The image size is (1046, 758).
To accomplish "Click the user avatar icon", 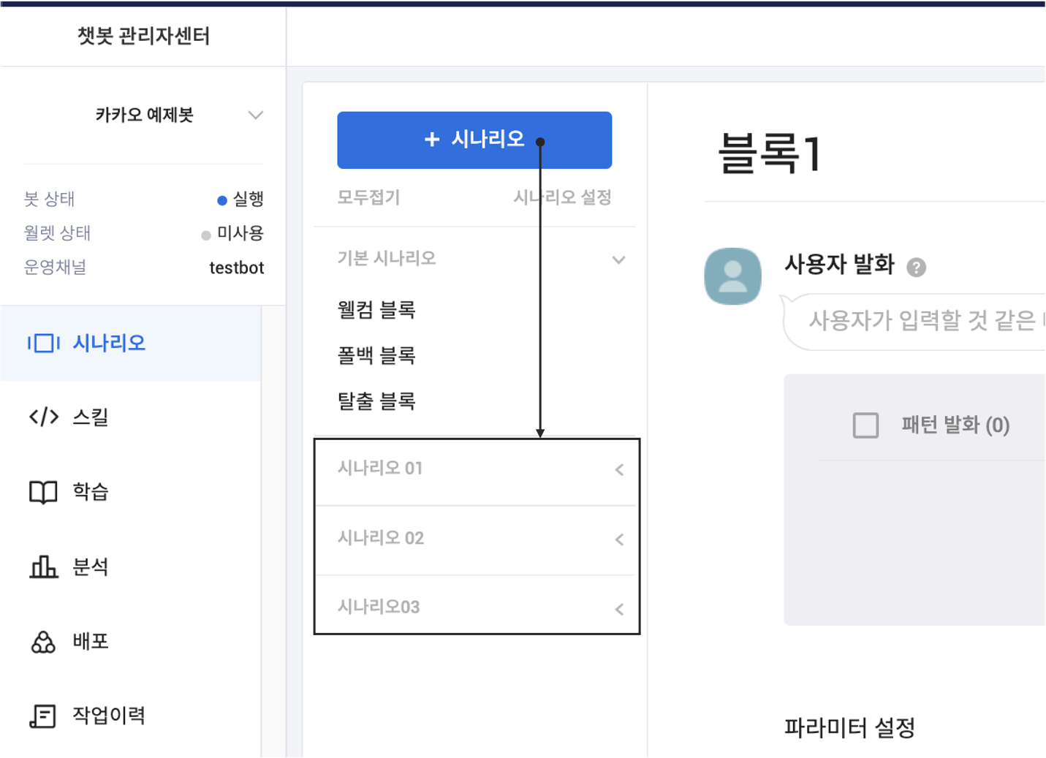I will [x=732, y=276].
